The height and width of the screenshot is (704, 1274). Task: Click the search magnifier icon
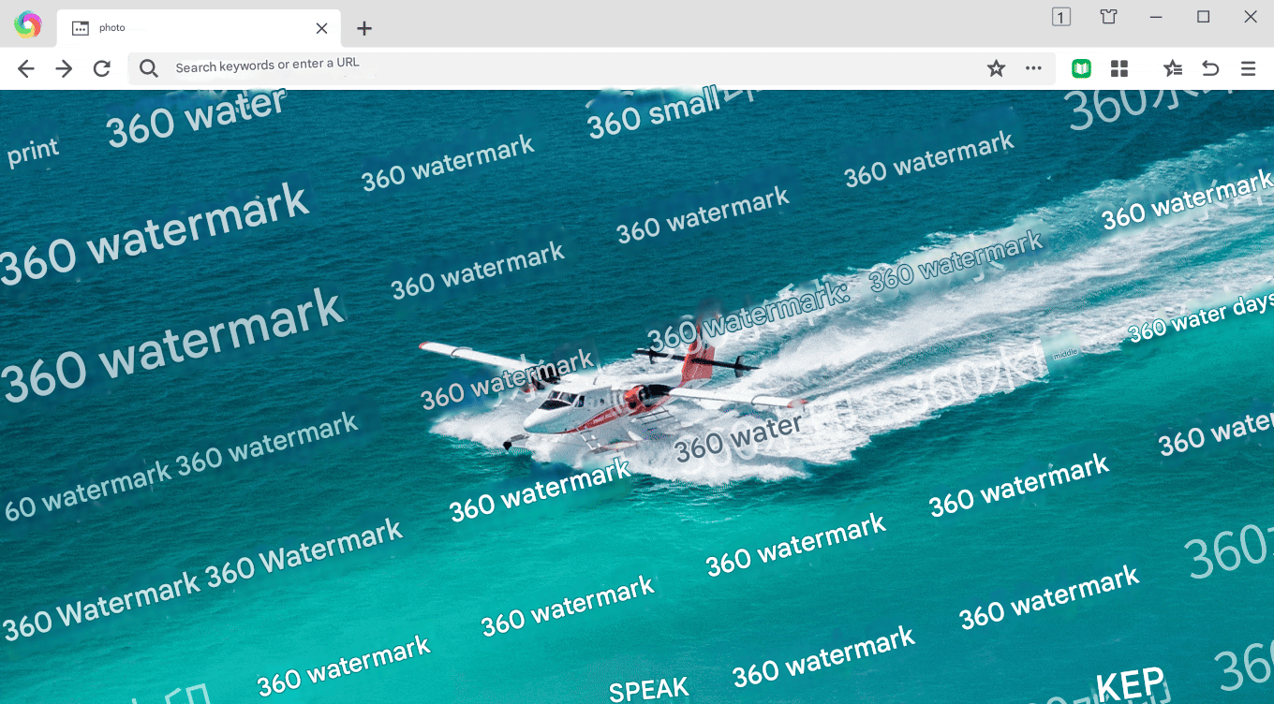tap(149, 67)
